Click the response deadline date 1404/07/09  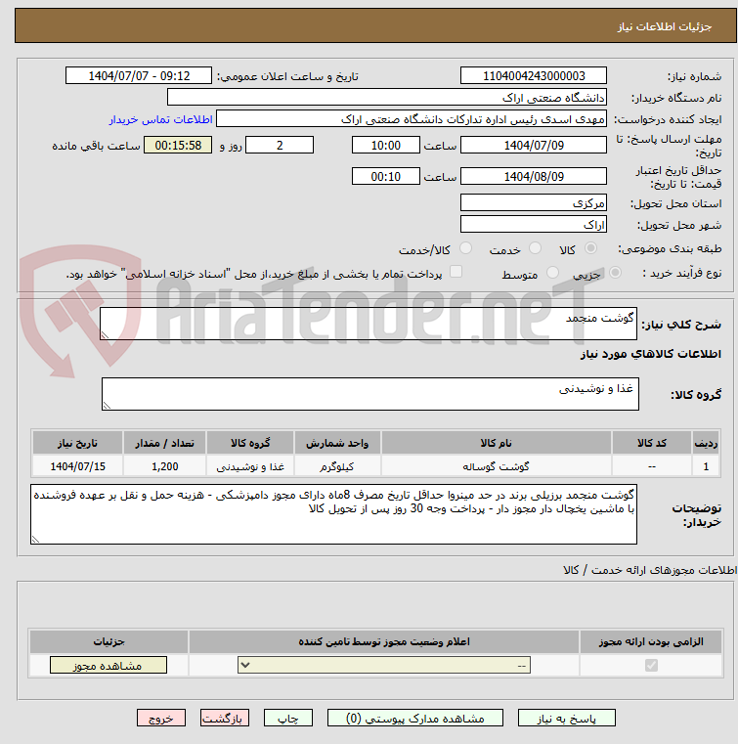point(533,146)
